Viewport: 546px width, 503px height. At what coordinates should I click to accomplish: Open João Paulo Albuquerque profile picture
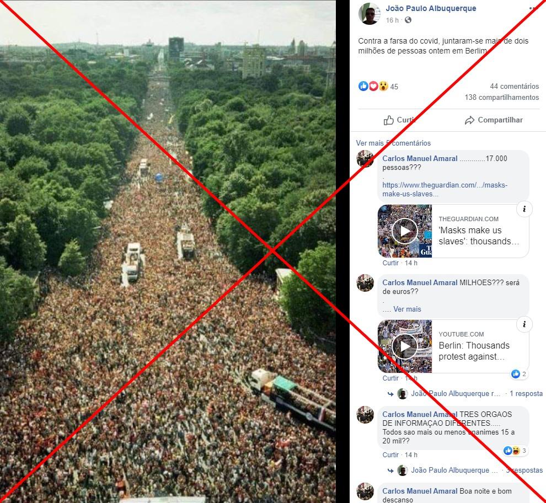[x=370, y=14]
